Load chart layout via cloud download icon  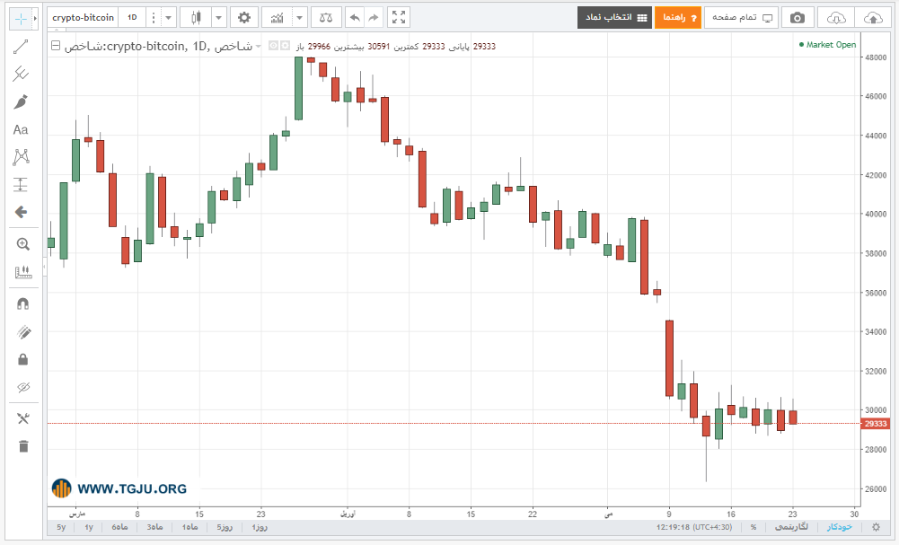tap(836, 18)
